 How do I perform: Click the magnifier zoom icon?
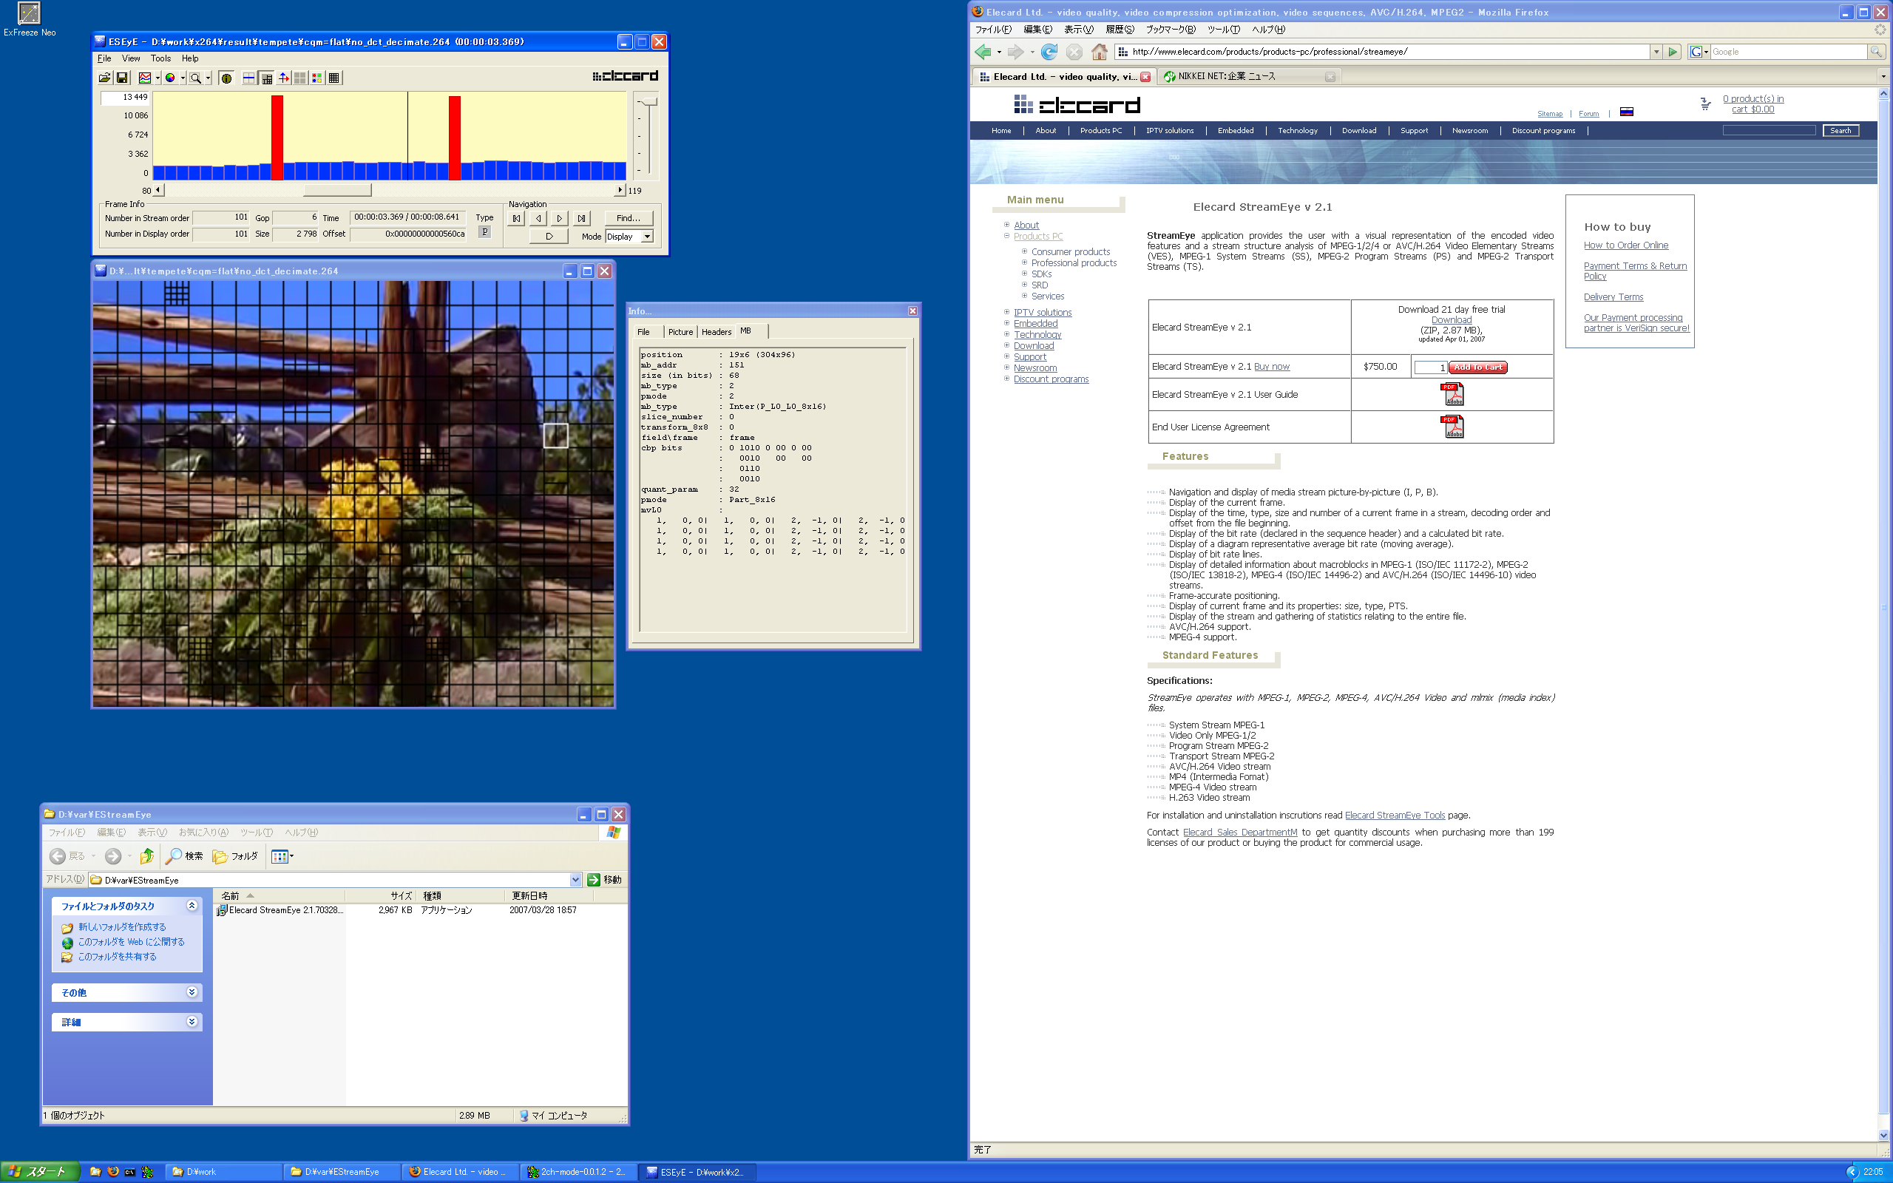[195, 78]
